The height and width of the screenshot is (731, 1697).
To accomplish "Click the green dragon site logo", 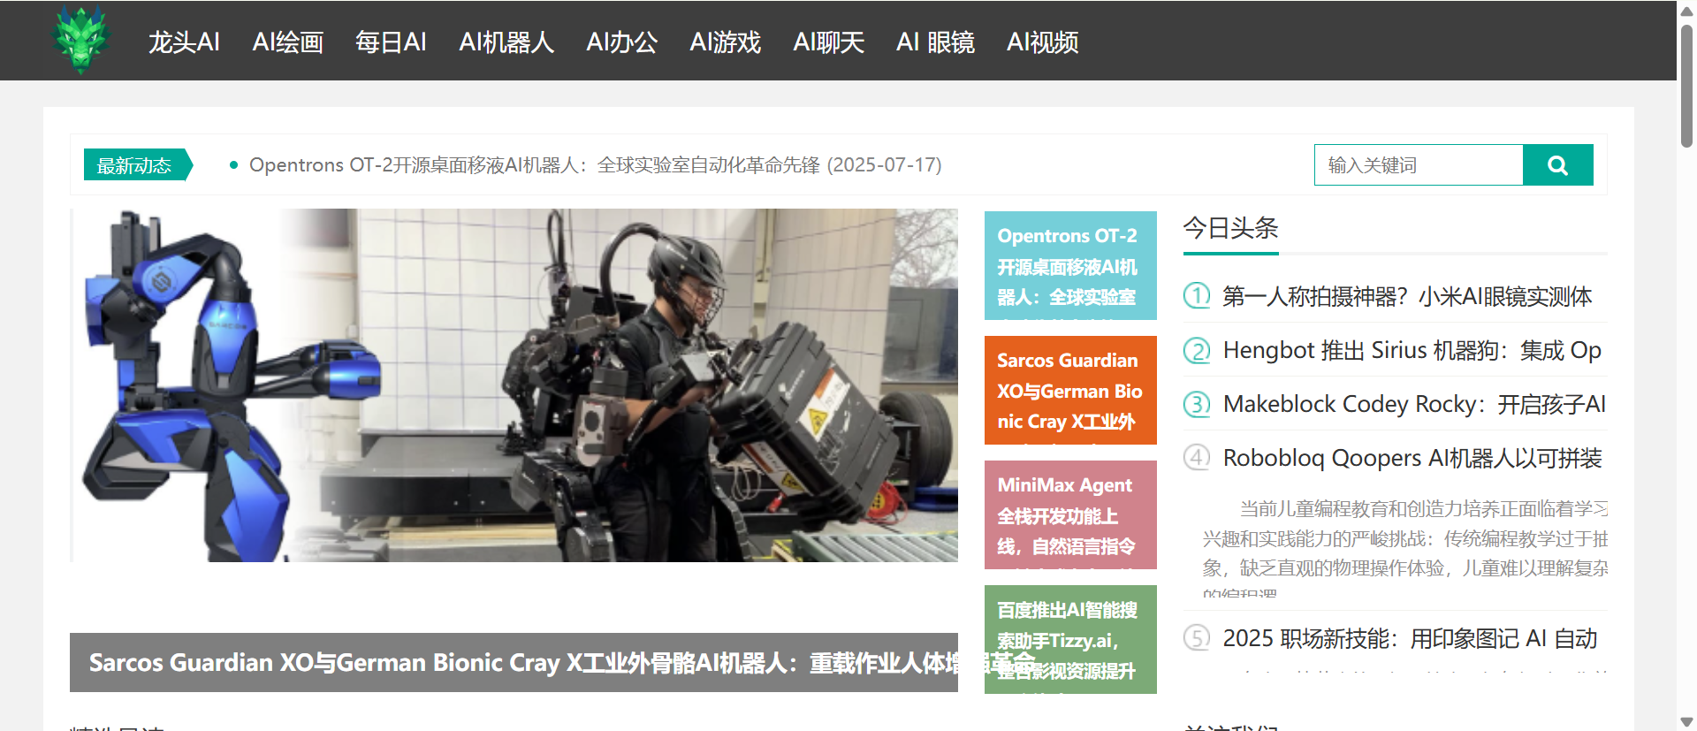I will [81, 40].
